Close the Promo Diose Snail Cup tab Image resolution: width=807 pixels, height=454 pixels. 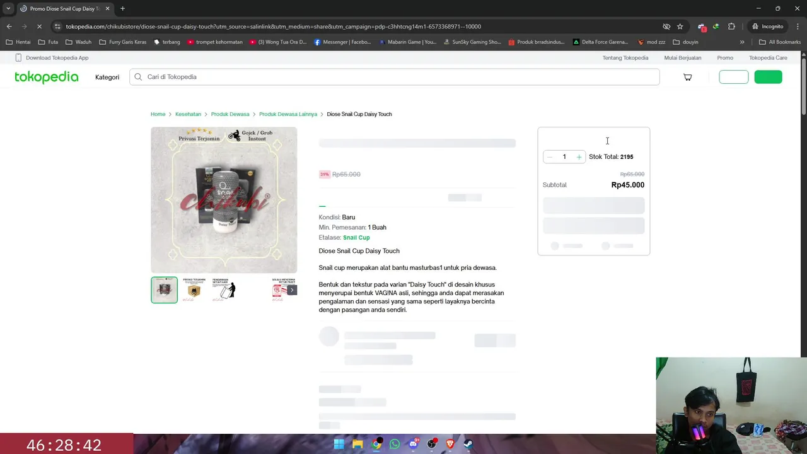[107, 8]
